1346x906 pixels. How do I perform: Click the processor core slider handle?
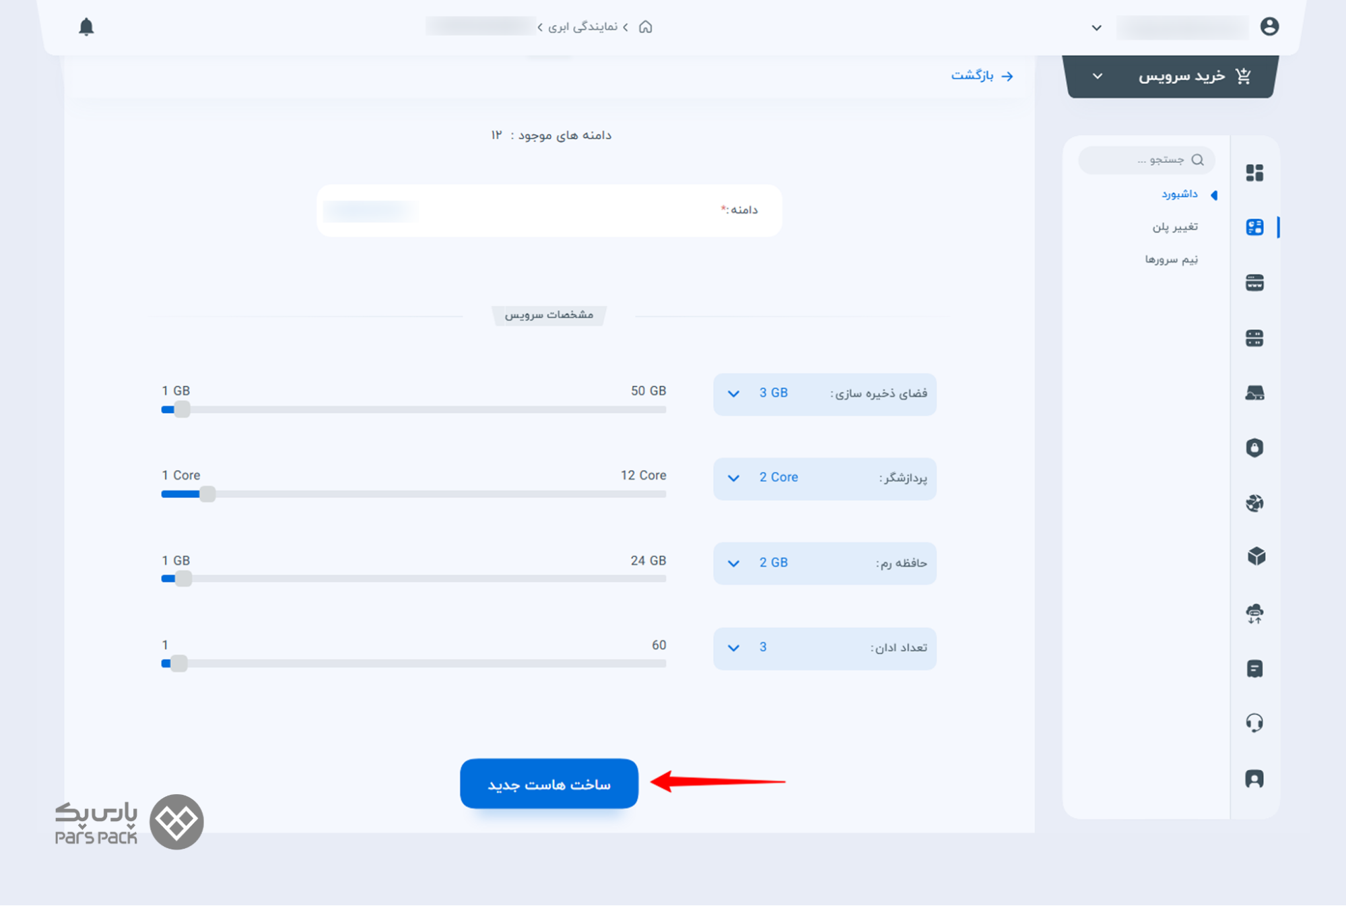(207, 494)
